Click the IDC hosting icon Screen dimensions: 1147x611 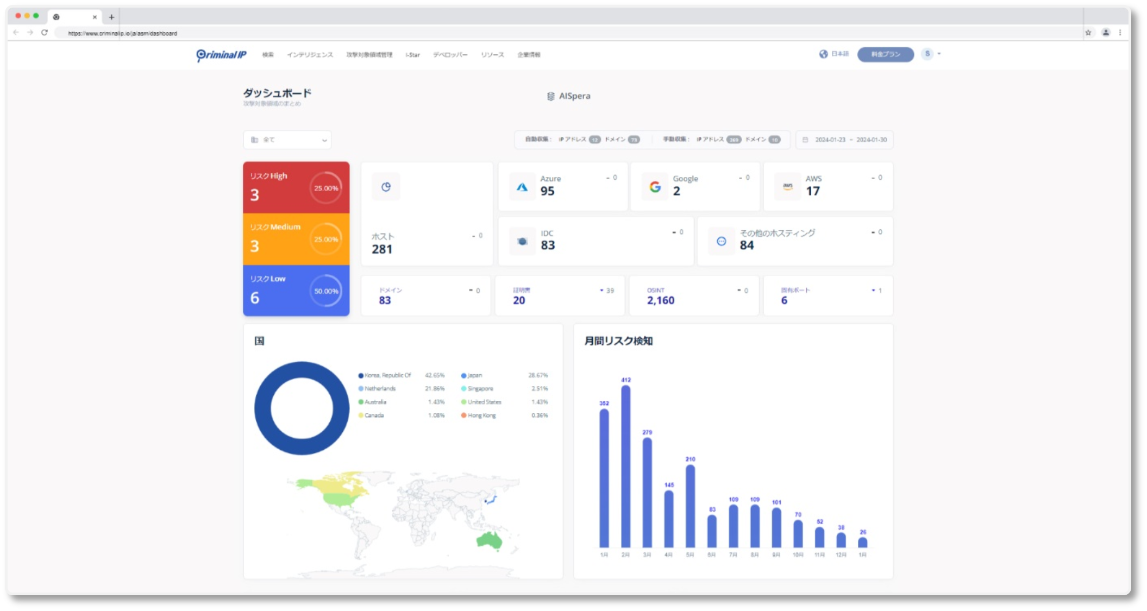(522, 241)
